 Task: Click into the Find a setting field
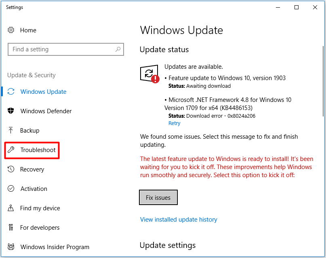66,49
